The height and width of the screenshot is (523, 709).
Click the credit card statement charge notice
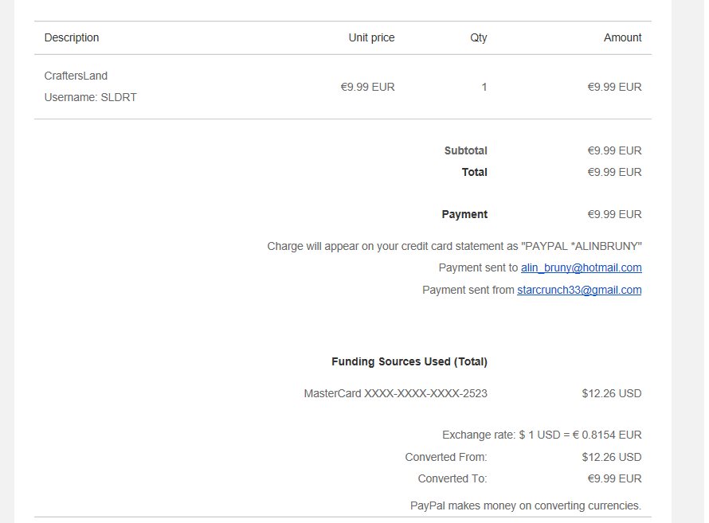[454, 247]
